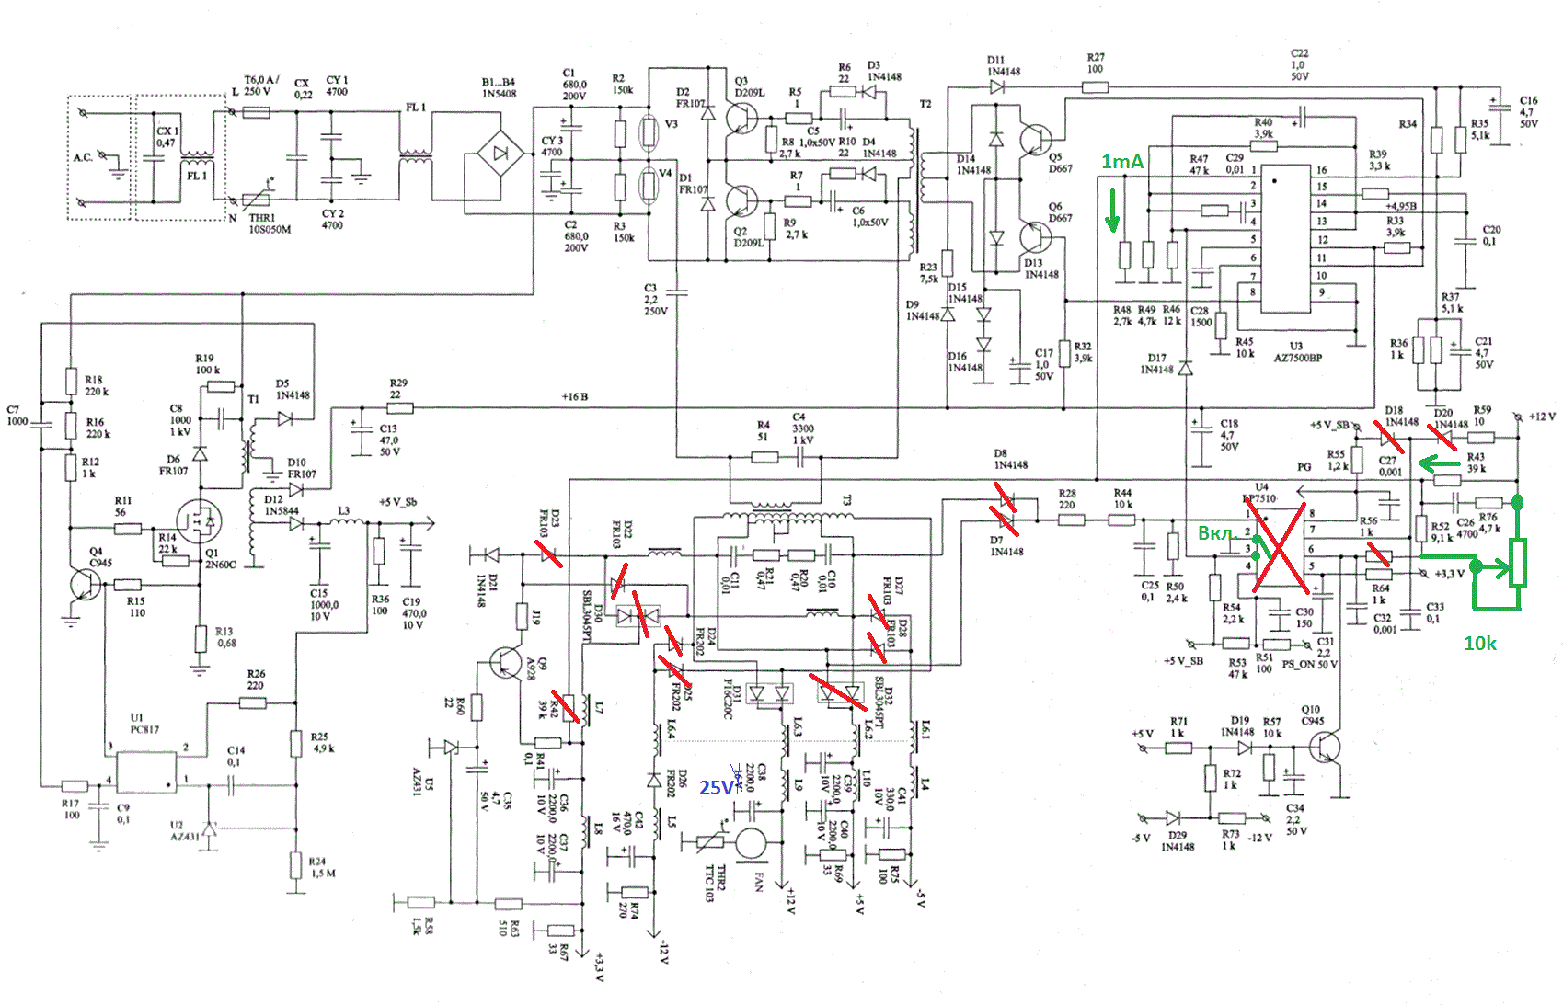This screenshot has width=1563, height=1005.
Task: Click the "C16" capacitor designator
Action: pos(1528,100)
